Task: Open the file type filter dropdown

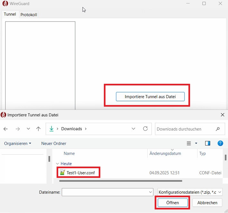Action: [190, 192]
